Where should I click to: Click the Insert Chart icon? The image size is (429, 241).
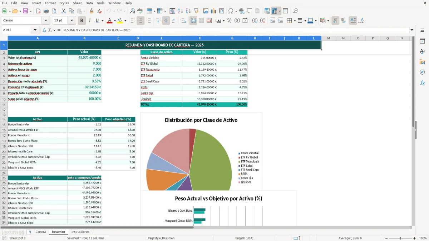point(214,11)
